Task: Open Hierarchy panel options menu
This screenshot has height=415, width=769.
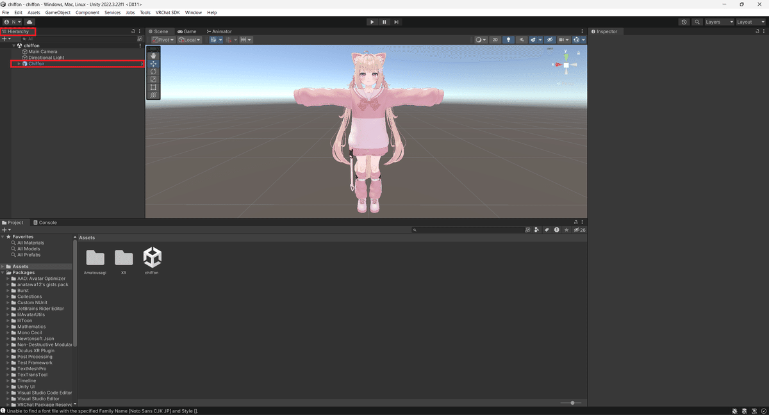Action: tap(140, 31)
